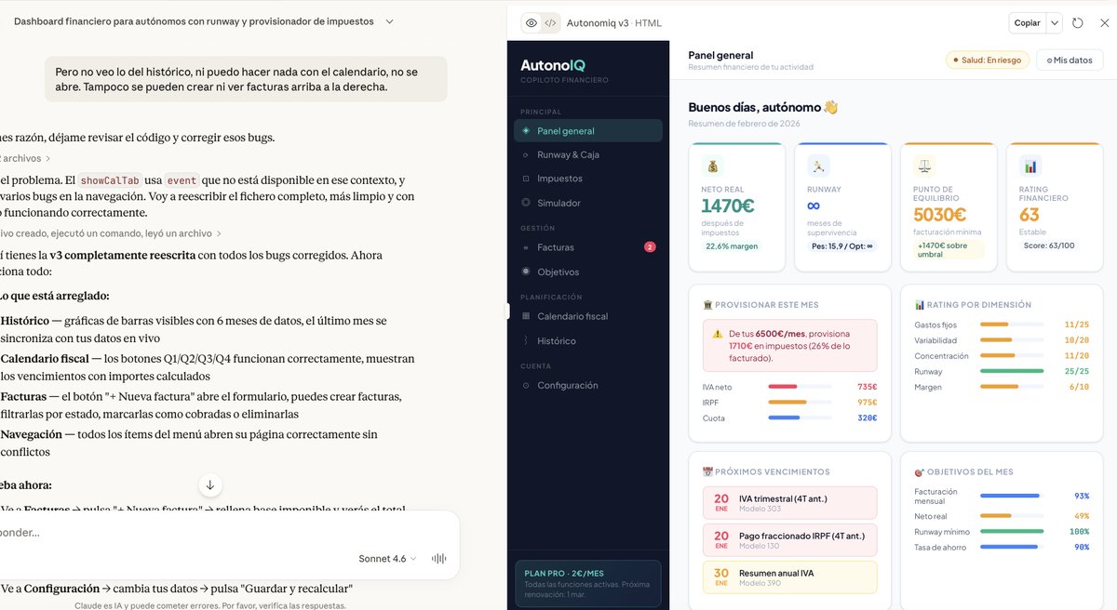Screen dimensions: 1117x610
Task: Select the IVA trimestral (4T ant.) deadline
Action: (789, 503)
